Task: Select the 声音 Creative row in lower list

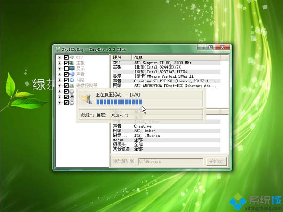Action: point(165,126)
